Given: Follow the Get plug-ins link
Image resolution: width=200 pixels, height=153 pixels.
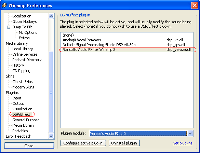Looking at the screenshot, I should pos(183,143).
